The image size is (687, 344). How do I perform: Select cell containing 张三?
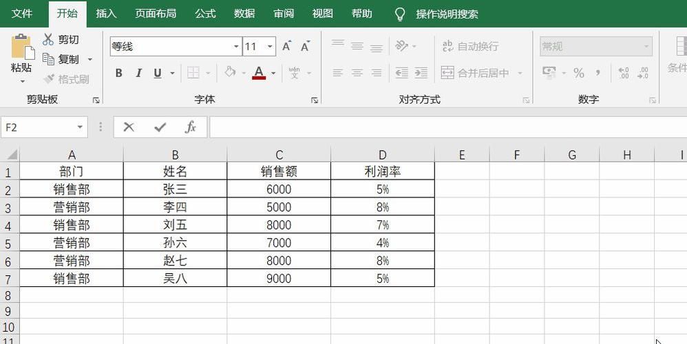pyautogui.click(x=176, y=189)
